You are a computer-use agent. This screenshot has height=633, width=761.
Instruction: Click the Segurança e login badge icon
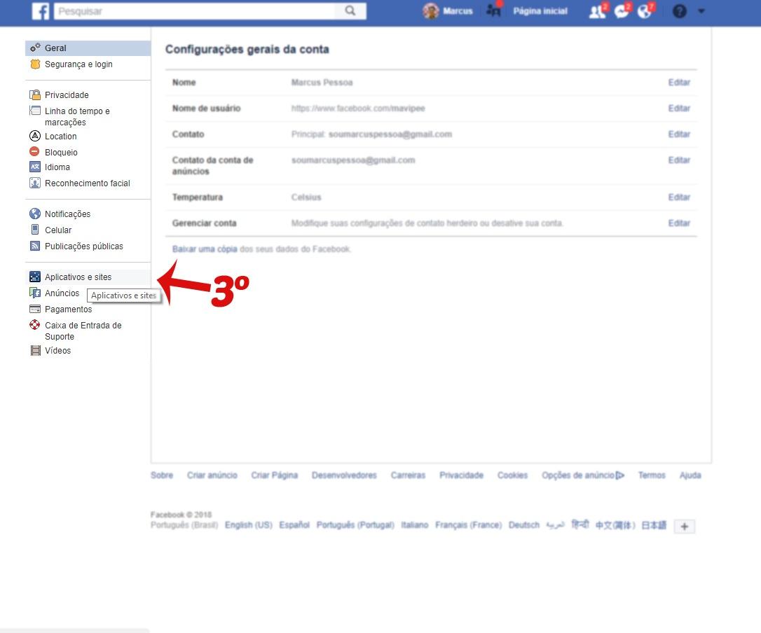pyautogui.click(x=35, y=64)
